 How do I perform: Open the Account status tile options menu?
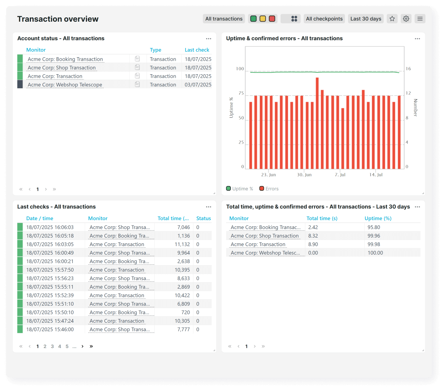208,38
